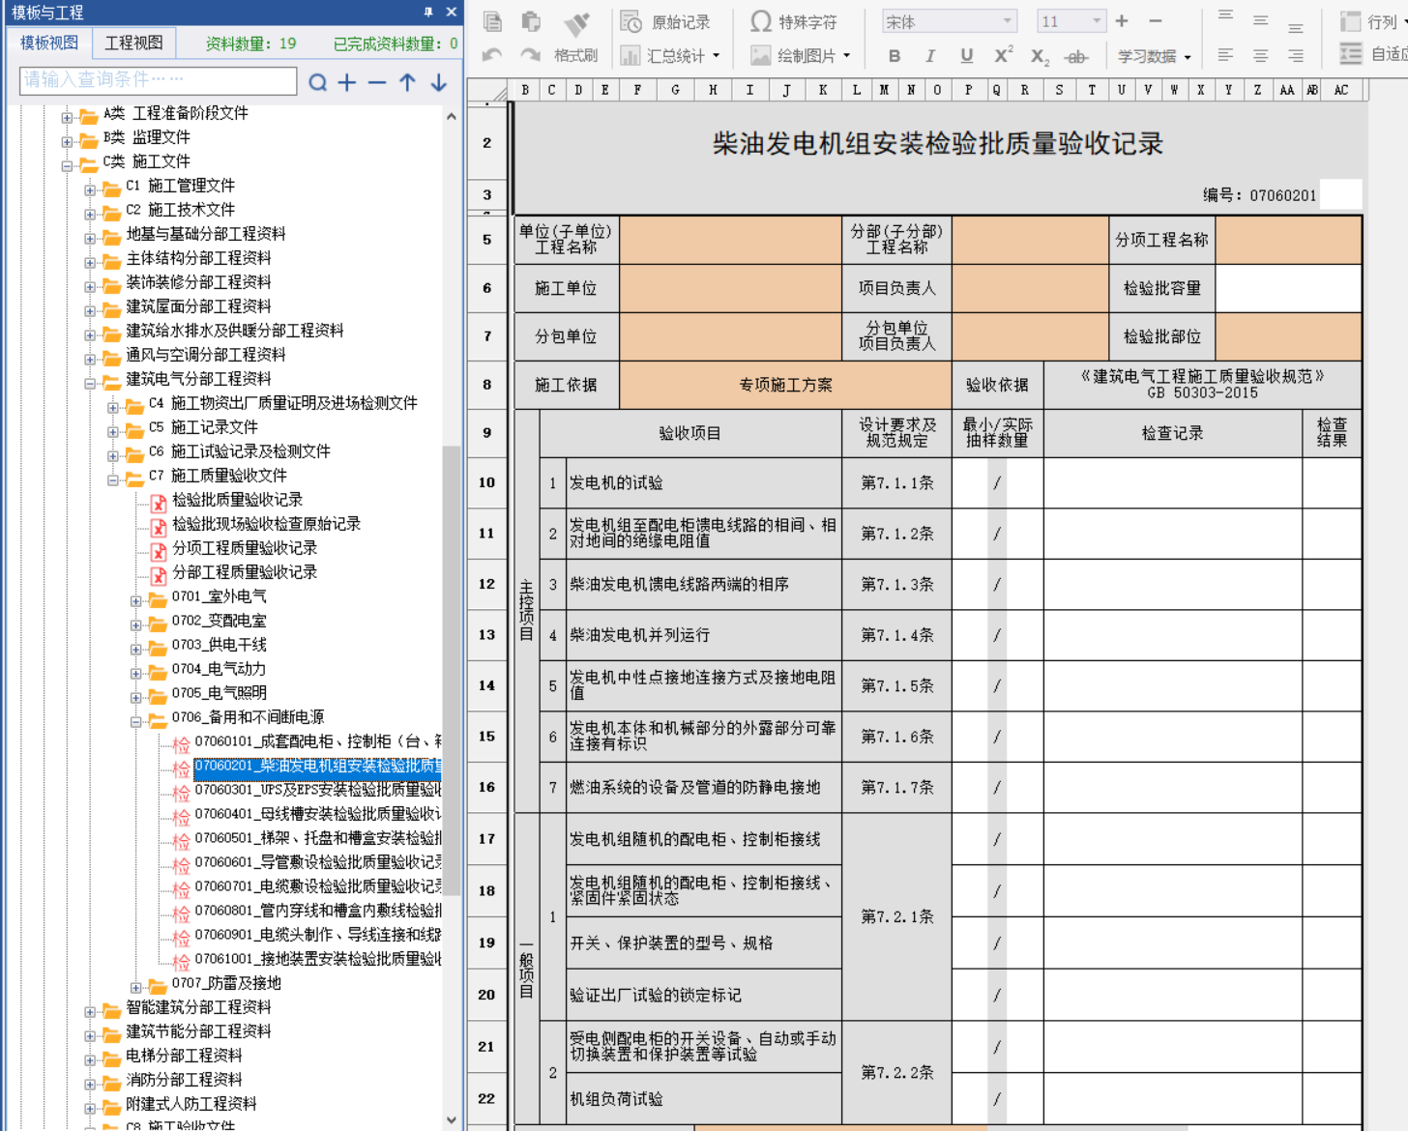Collapse C7 施工质量验收文件 node
Image resolution: width=1408 pixels, height=1131 pixels.
coord(113,480)
